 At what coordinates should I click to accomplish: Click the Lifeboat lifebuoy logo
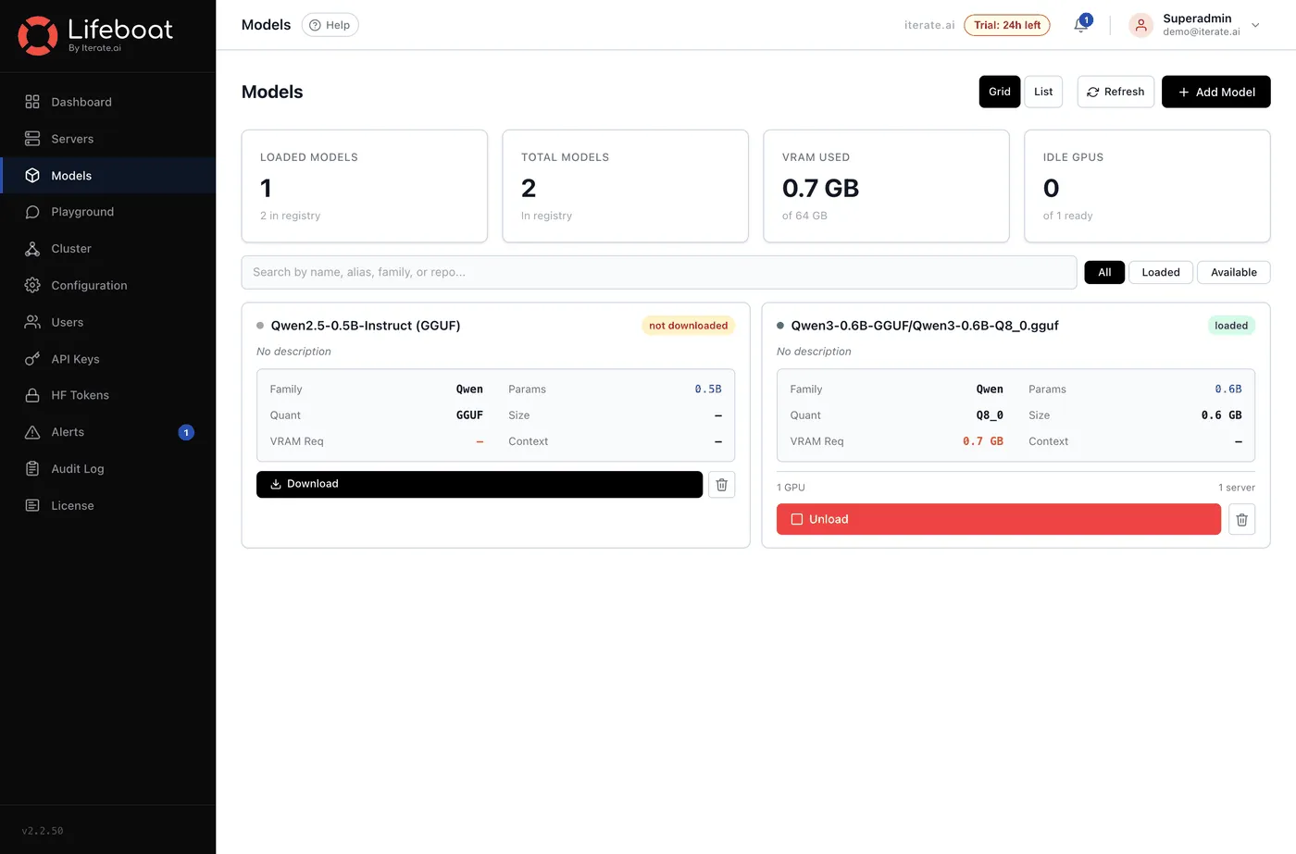pyautogui.click(x=38, y=35)
